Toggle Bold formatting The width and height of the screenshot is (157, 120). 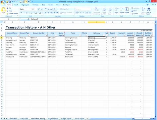click(x=21, y=13)
